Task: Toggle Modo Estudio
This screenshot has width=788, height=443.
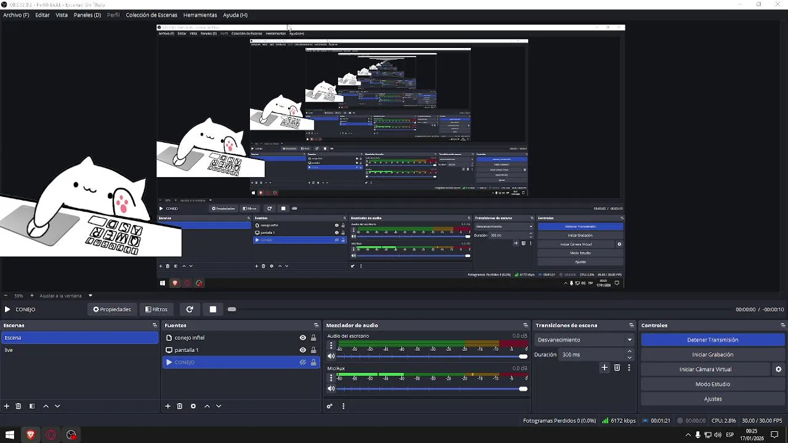Action: click(x=713, y=384)
